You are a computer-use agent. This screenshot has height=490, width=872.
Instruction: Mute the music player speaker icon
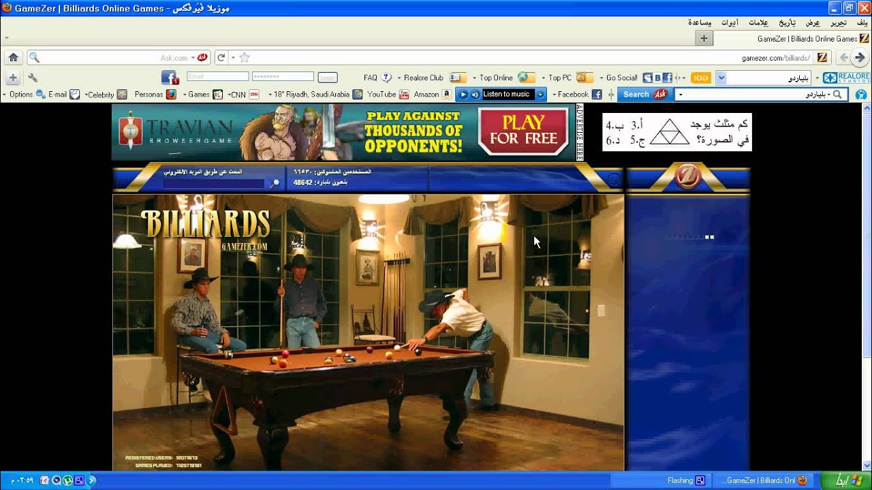(475, 95)
